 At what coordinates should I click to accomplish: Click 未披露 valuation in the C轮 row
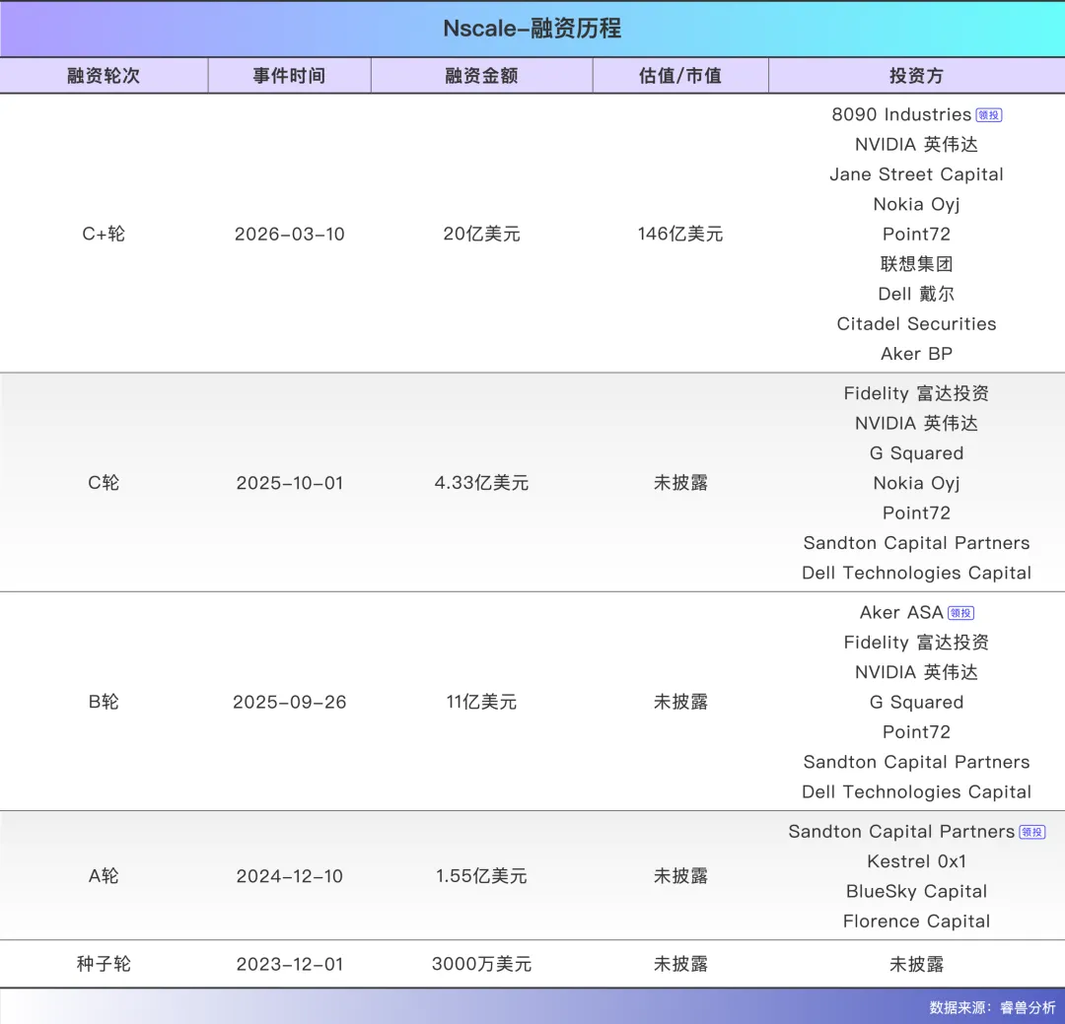pyautogui.click(x=679, y=483)
